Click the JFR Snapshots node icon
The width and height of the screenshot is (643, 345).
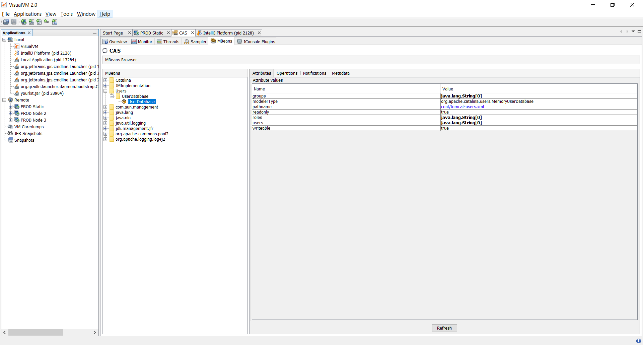[10, 133]
